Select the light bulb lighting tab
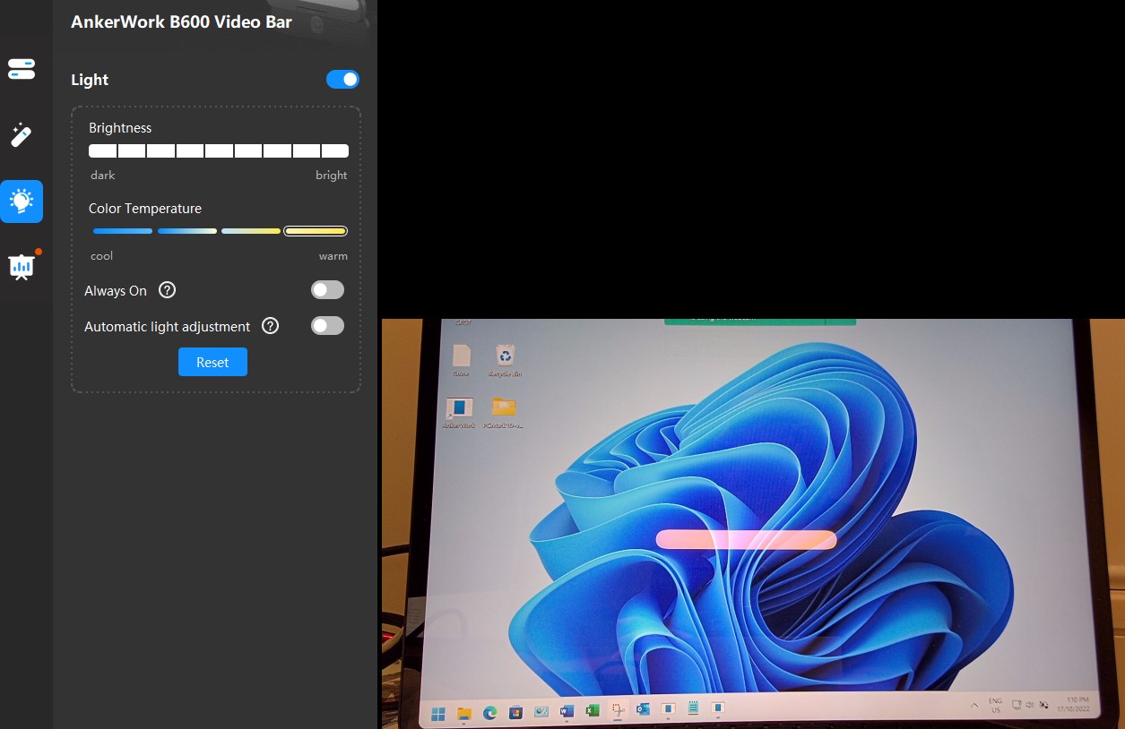The height and width of the screenshot is (729, 1125). point(22,202)
